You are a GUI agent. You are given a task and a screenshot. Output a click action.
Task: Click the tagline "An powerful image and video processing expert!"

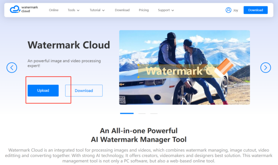click(64, 63)
